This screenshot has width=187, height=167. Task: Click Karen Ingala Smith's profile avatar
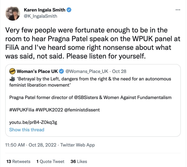(x=13, y=13)
